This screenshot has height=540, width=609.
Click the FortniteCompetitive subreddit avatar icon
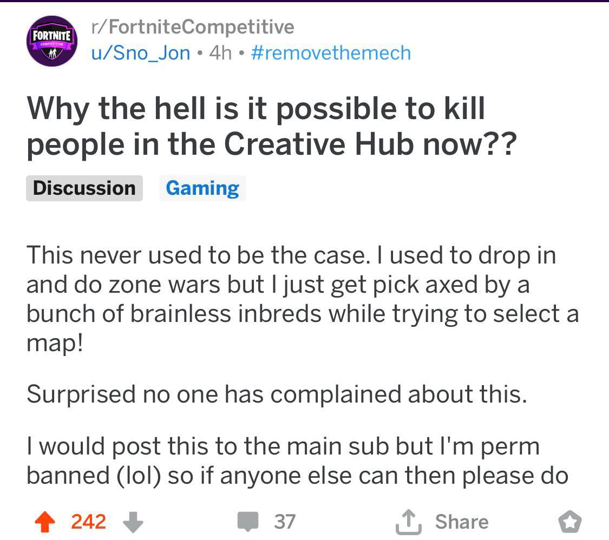pos(53,41)
